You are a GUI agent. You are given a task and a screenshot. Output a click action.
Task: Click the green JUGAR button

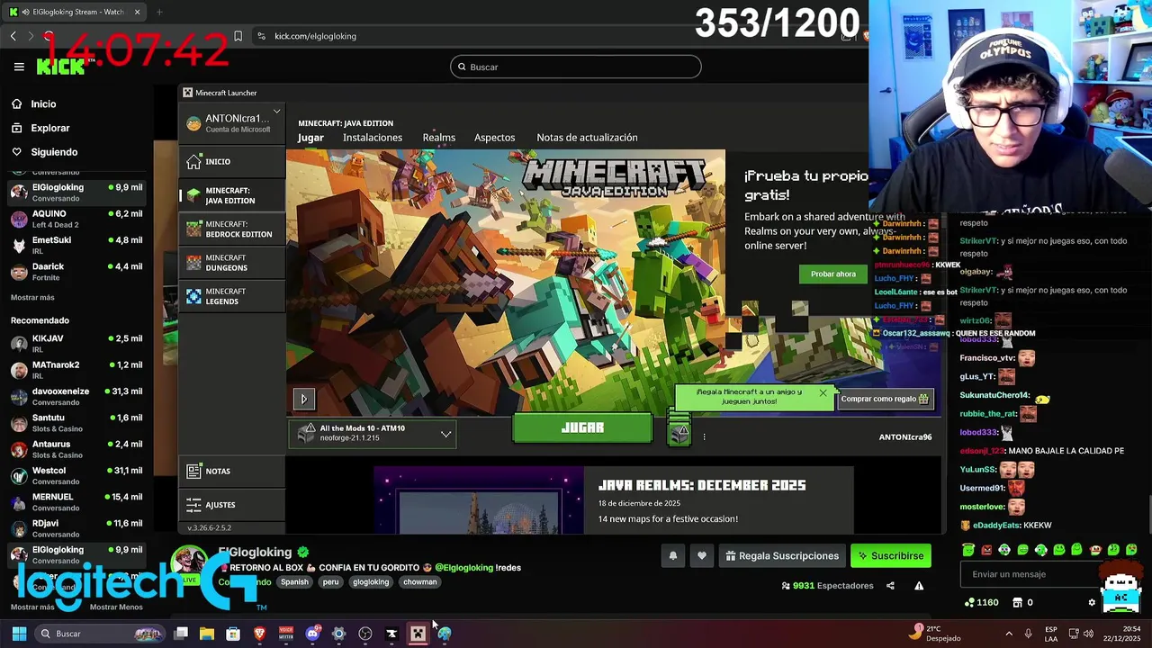point(582,428)
